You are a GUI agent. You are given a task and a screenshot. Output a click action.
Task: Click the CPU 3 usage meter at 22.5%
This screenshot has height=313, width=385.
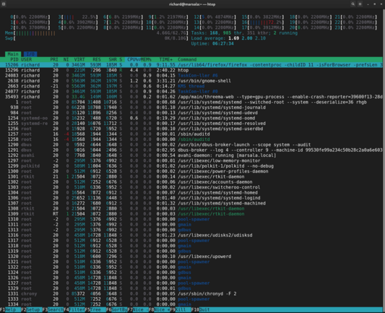[78, 17]
